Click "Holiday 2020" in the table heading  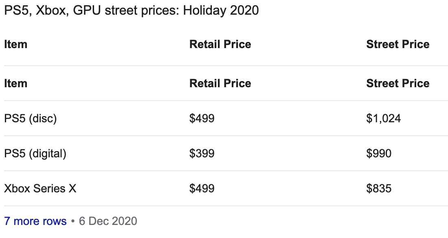point(221,10)
